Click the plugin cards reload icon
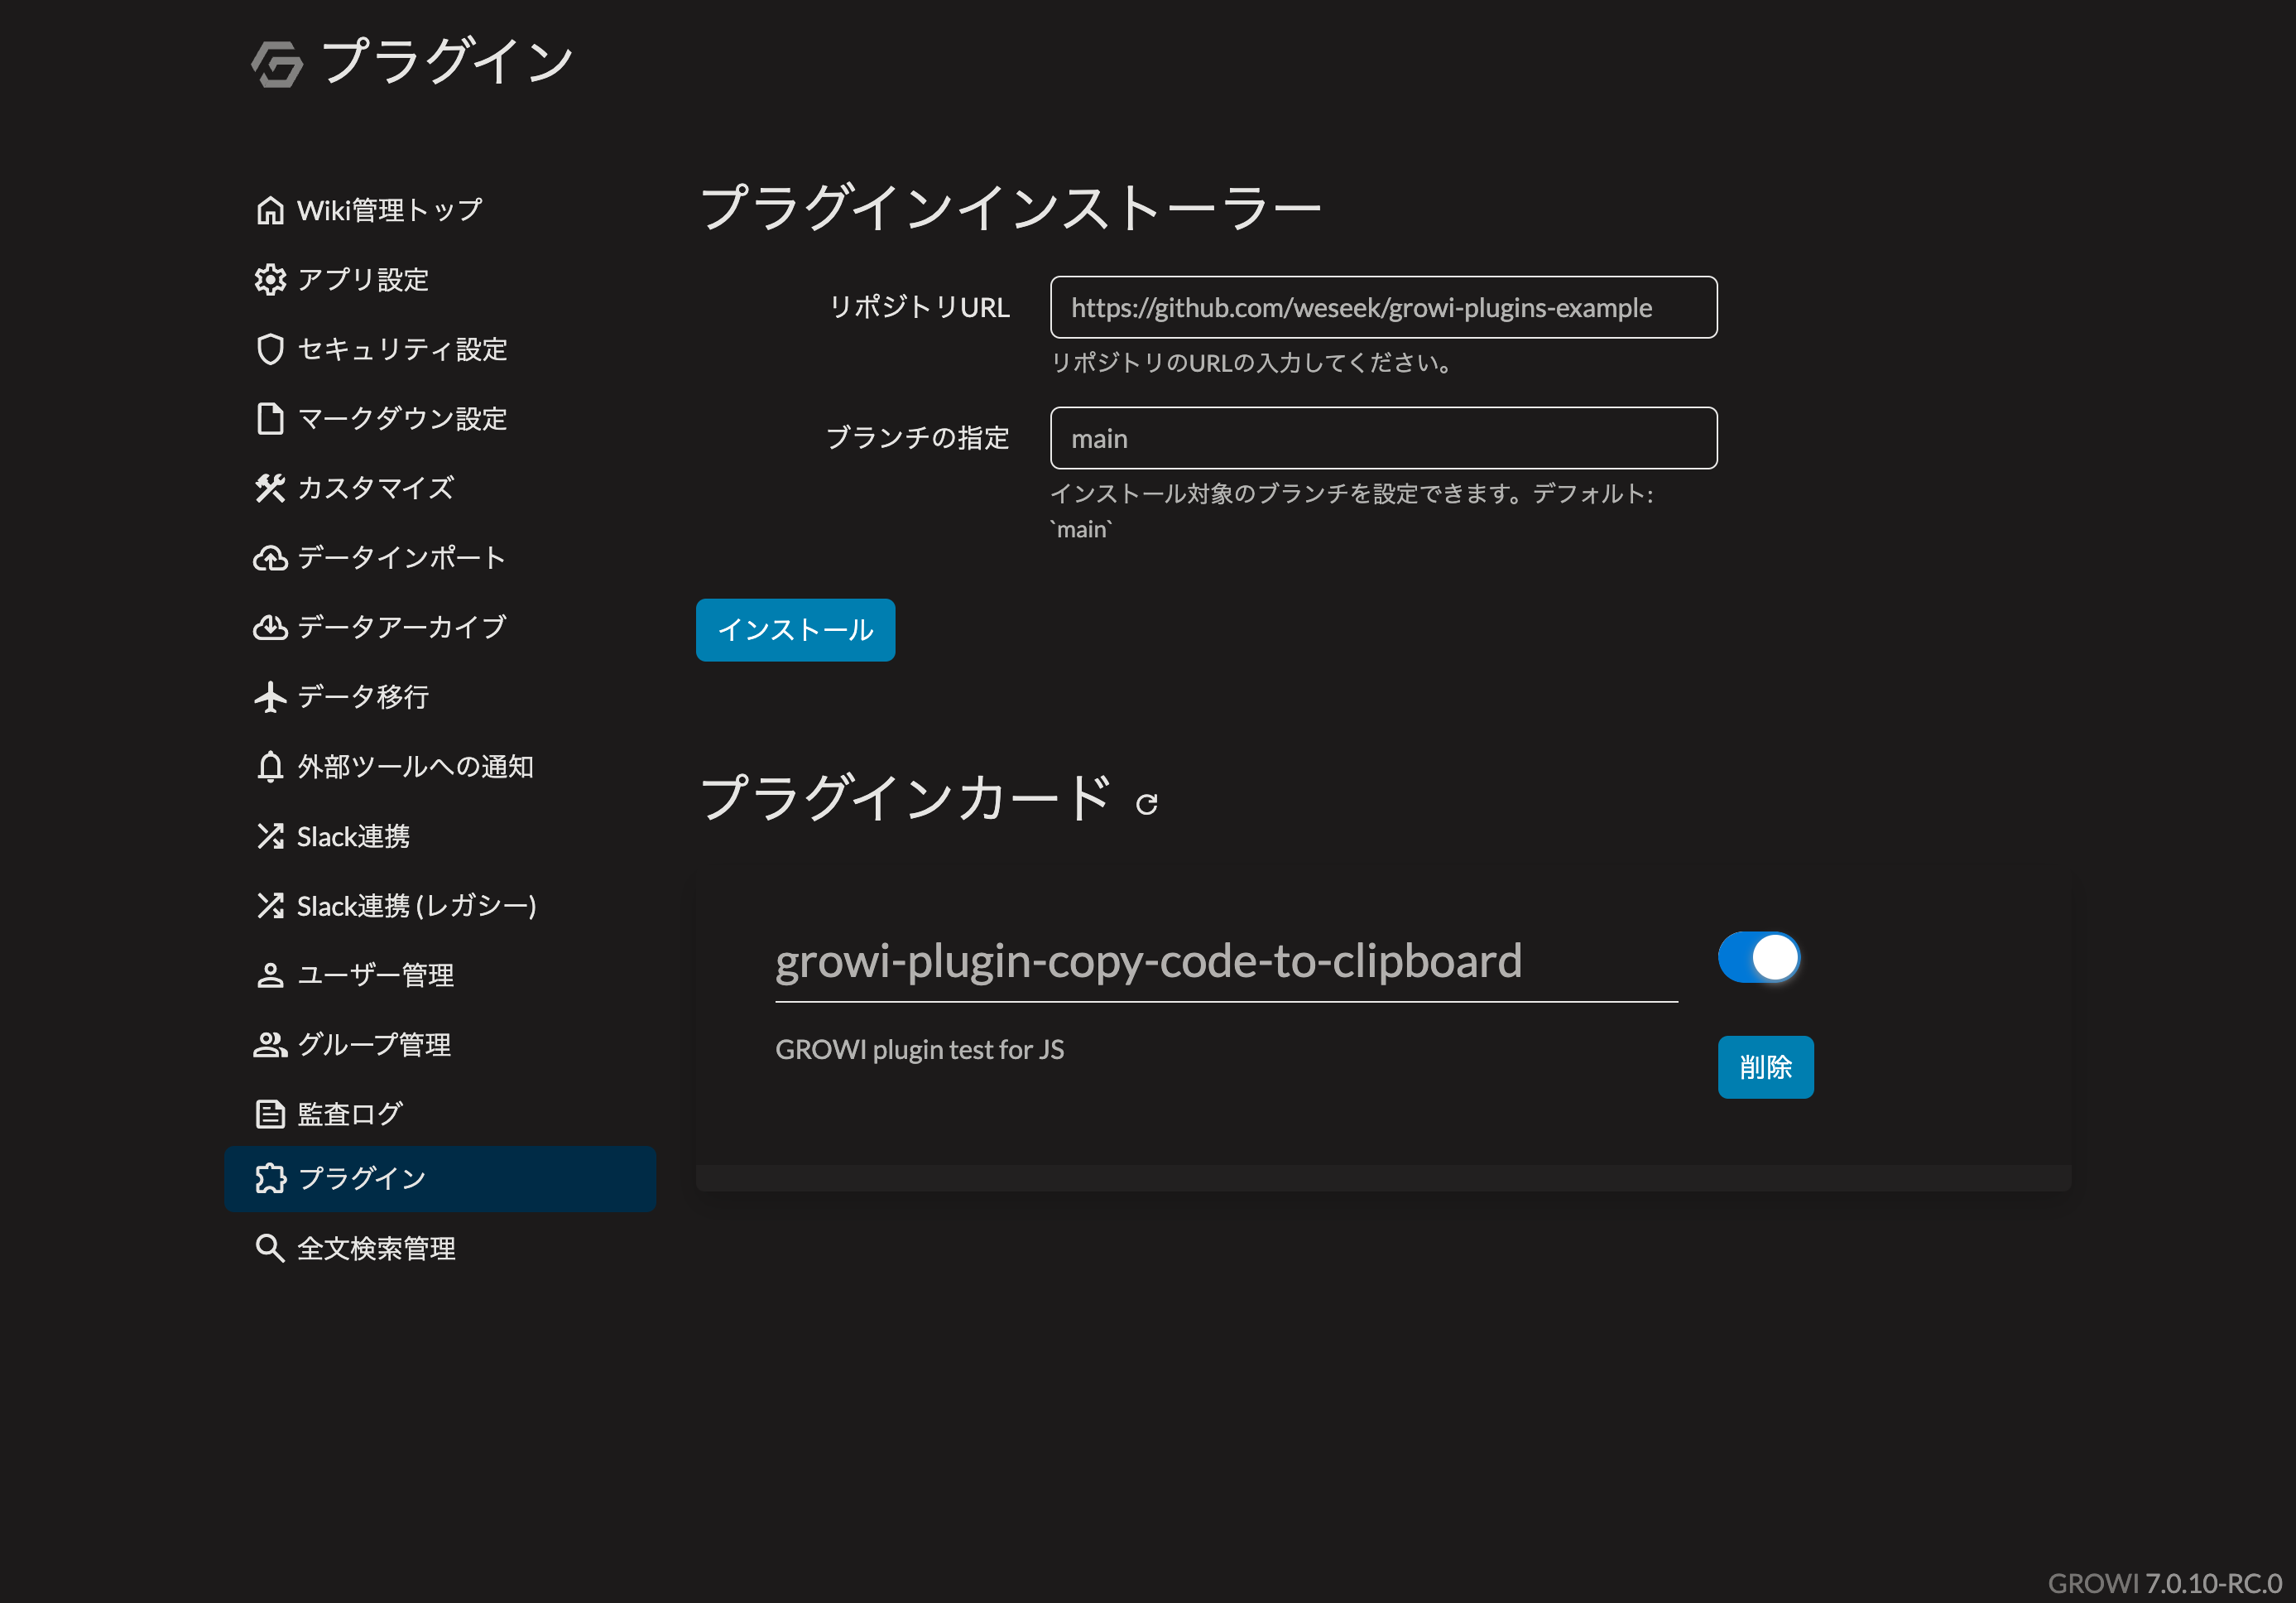This screenshot has height=1603, width=2296. point(1146,803)
